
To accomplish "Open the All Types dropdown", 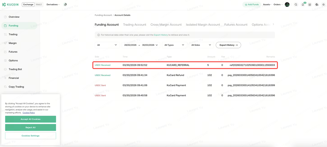I will pos(174,45).
